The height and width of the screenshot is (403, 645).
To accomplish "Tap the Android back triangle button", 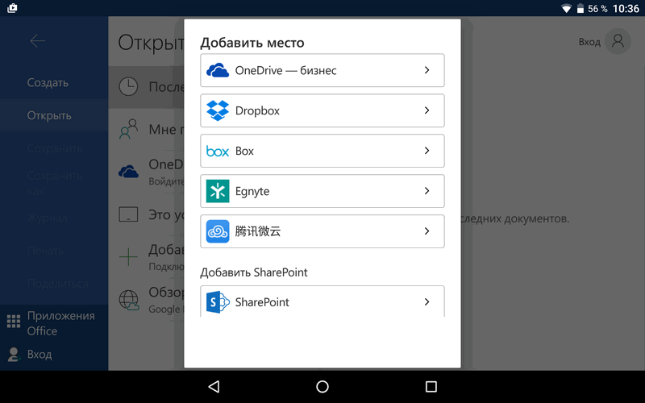I will pos(214,387).
